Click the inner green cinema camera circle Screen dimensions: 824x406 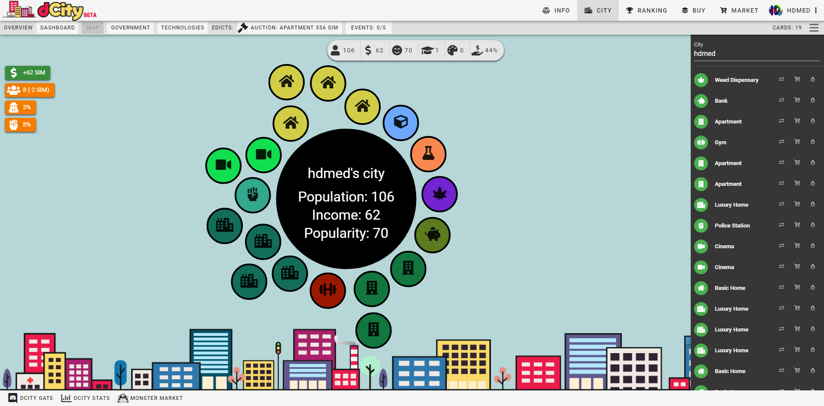click(264, 155)
